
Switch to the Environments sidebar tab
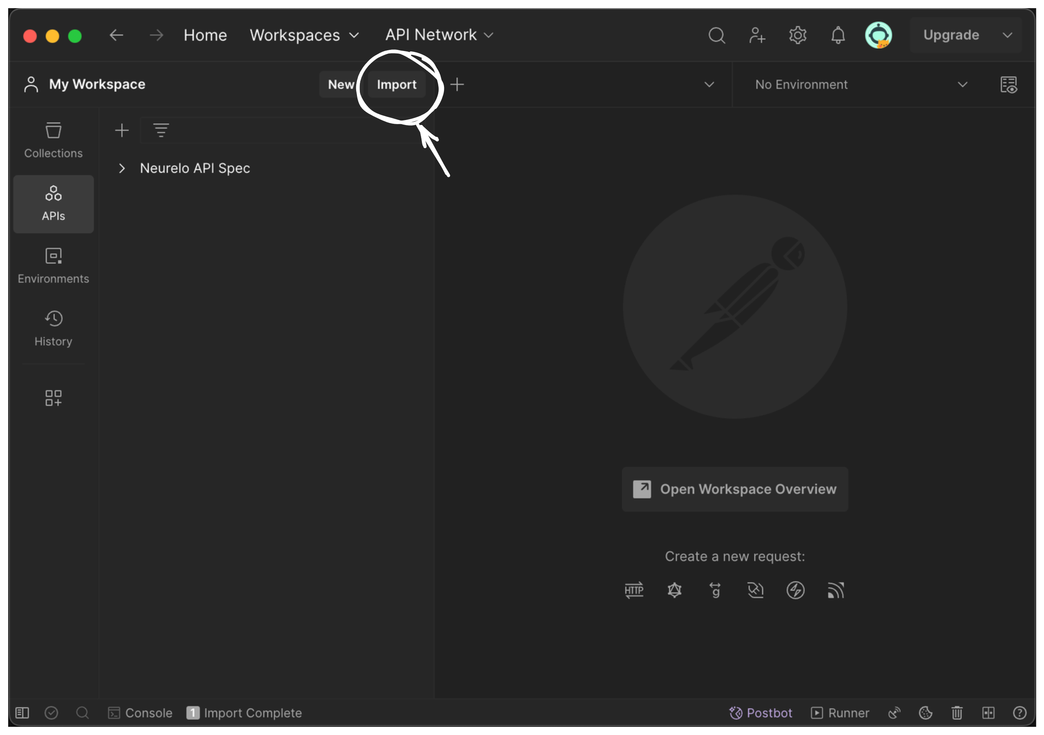click(x=53, y=265)
